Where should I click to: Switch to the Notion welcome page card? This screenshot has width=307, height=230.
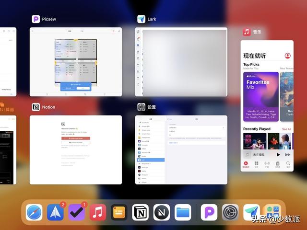[x=76, y=150]
